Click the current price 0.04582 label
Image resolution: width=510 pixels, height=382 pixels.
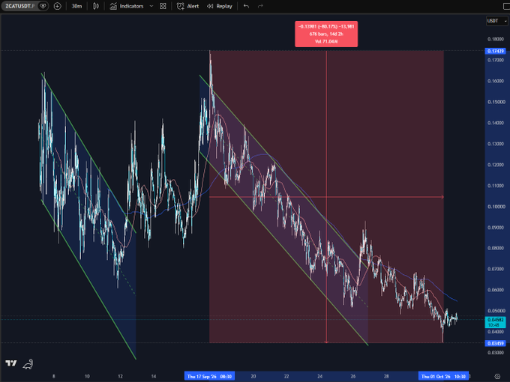[x=495, y=322]
